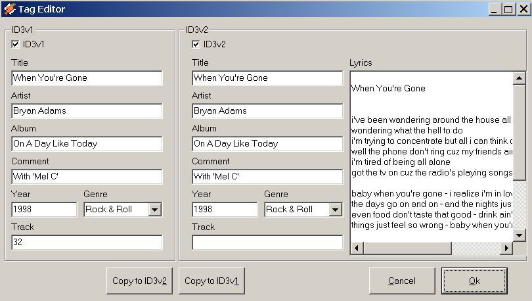Maximize the Tag Editor window
Image resolution: width=532 pixels, height=301 pixels.
click(x=508, y=9)
